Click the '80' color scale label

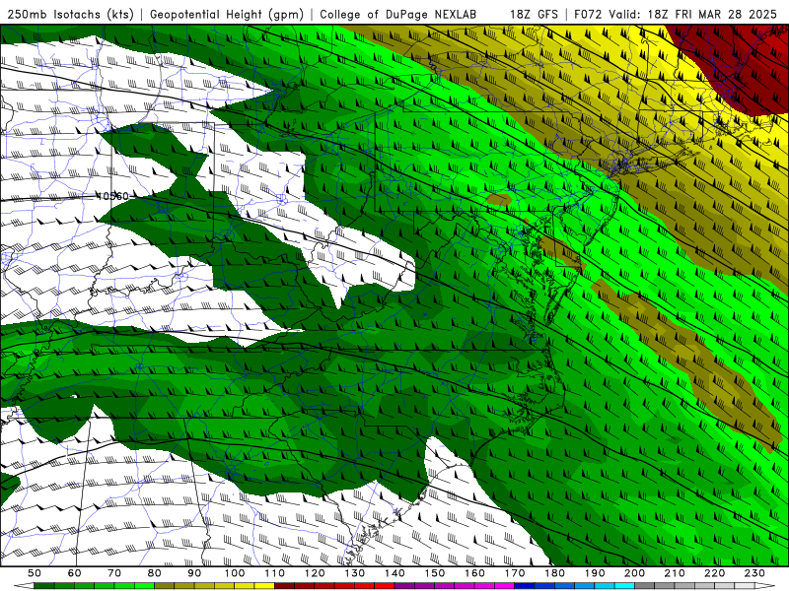pos(155,573)
